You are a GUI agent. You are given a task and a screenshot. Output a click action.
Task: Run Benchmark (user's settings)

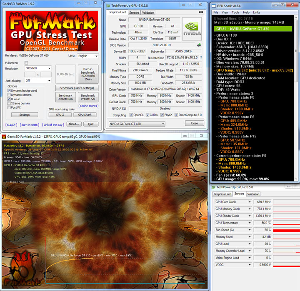77,88
